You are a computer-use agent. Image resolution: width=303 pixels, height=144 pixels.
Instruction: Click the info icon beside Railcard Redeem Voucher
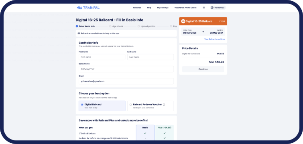[x=164, y=104]
